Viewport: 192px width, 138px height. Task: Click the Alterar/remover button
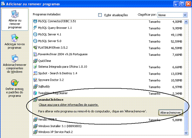(x=171, y=112)
